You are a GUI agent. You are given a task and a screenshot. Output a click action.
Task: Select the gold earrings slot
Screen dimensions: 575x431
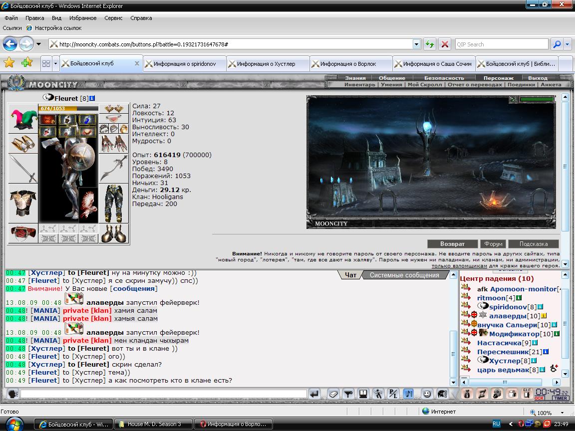tap(114, 108)
